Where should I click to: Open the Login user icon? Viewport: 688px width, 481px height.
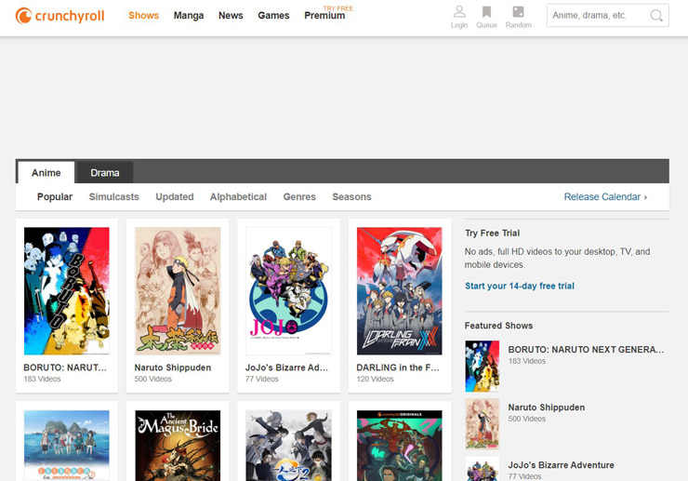[458, 13]
